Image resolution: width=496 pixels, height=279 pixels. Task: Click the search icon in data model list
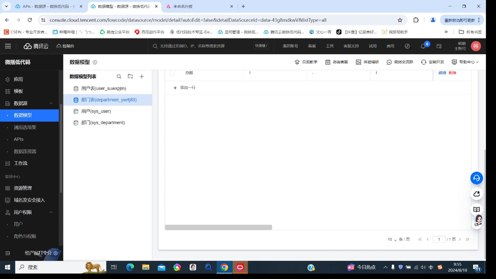pyautogui.click(x=119, y=76)
